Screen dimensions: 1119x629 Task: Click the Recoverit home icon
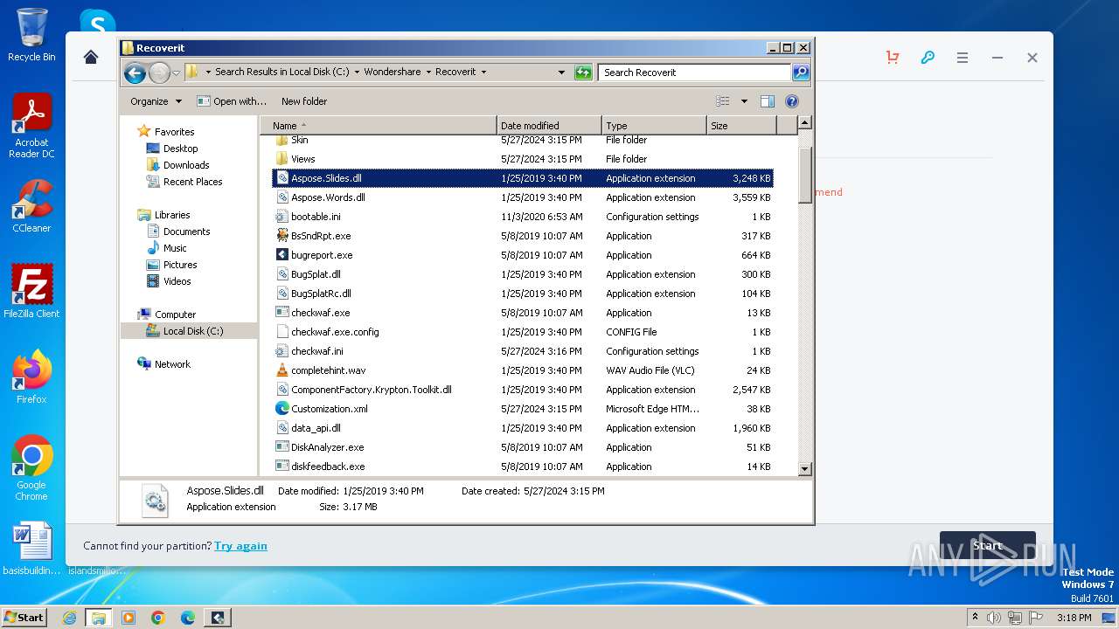(x=91, y=58)
